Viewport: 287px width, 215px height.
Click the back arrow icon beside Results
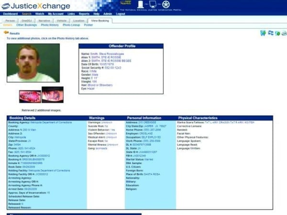pyautogui.click(x=6, y=33)
